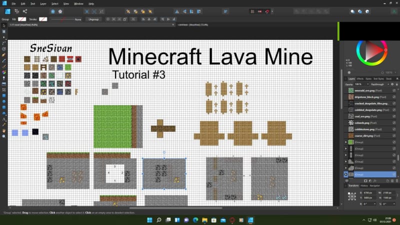This screenshot has width=400, height=225.
Task: Toggle visibility of cobbled_deepslate.png layer
Action: point(394,110)
